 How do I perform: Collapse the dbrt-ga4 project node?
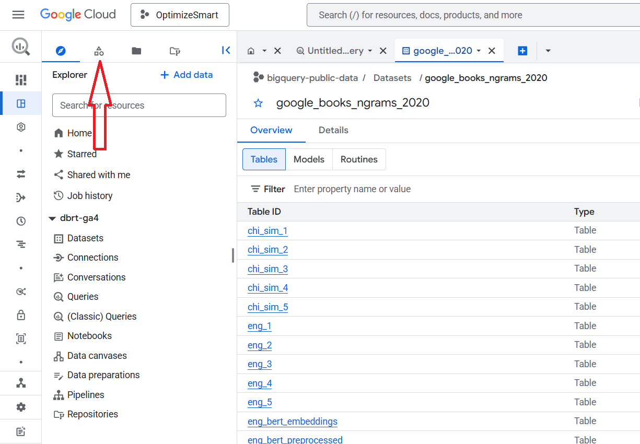pos(52,218)
